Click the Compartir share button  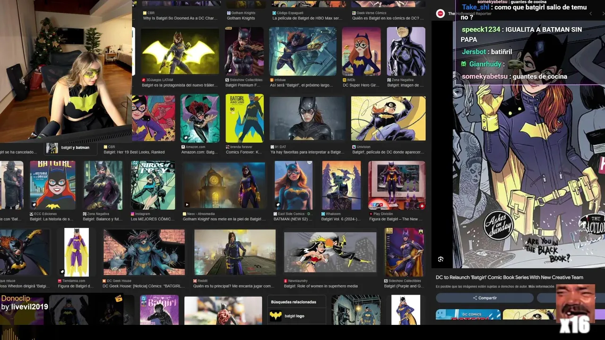click(484, 298)
